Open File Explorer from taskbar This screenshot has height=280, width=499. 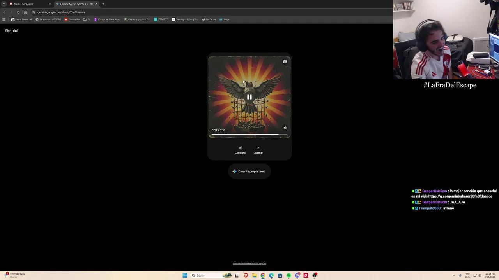coord(254,275)
